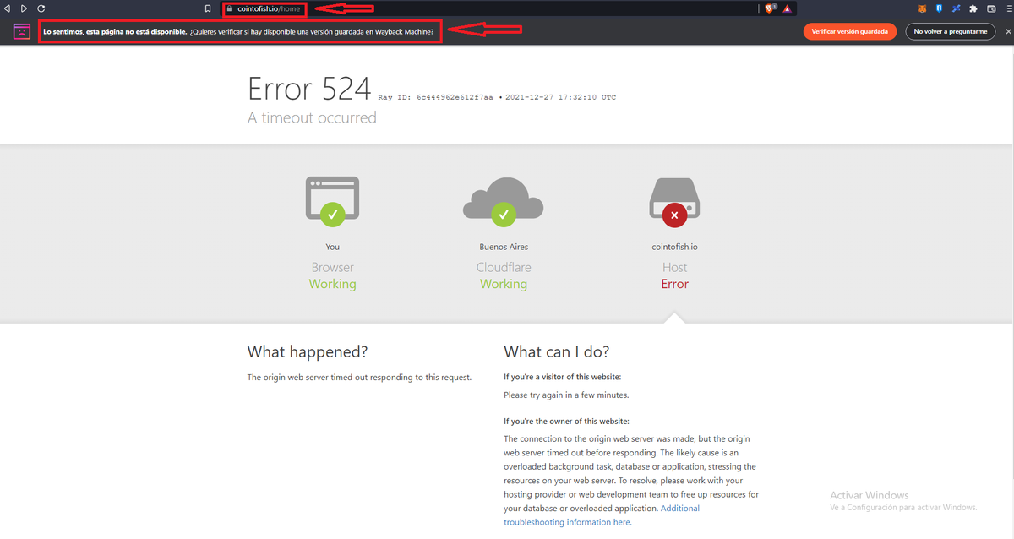Open the Extensions puzzle-piece menu
This screenshot has height=539, width=1014.
[973, 8]
